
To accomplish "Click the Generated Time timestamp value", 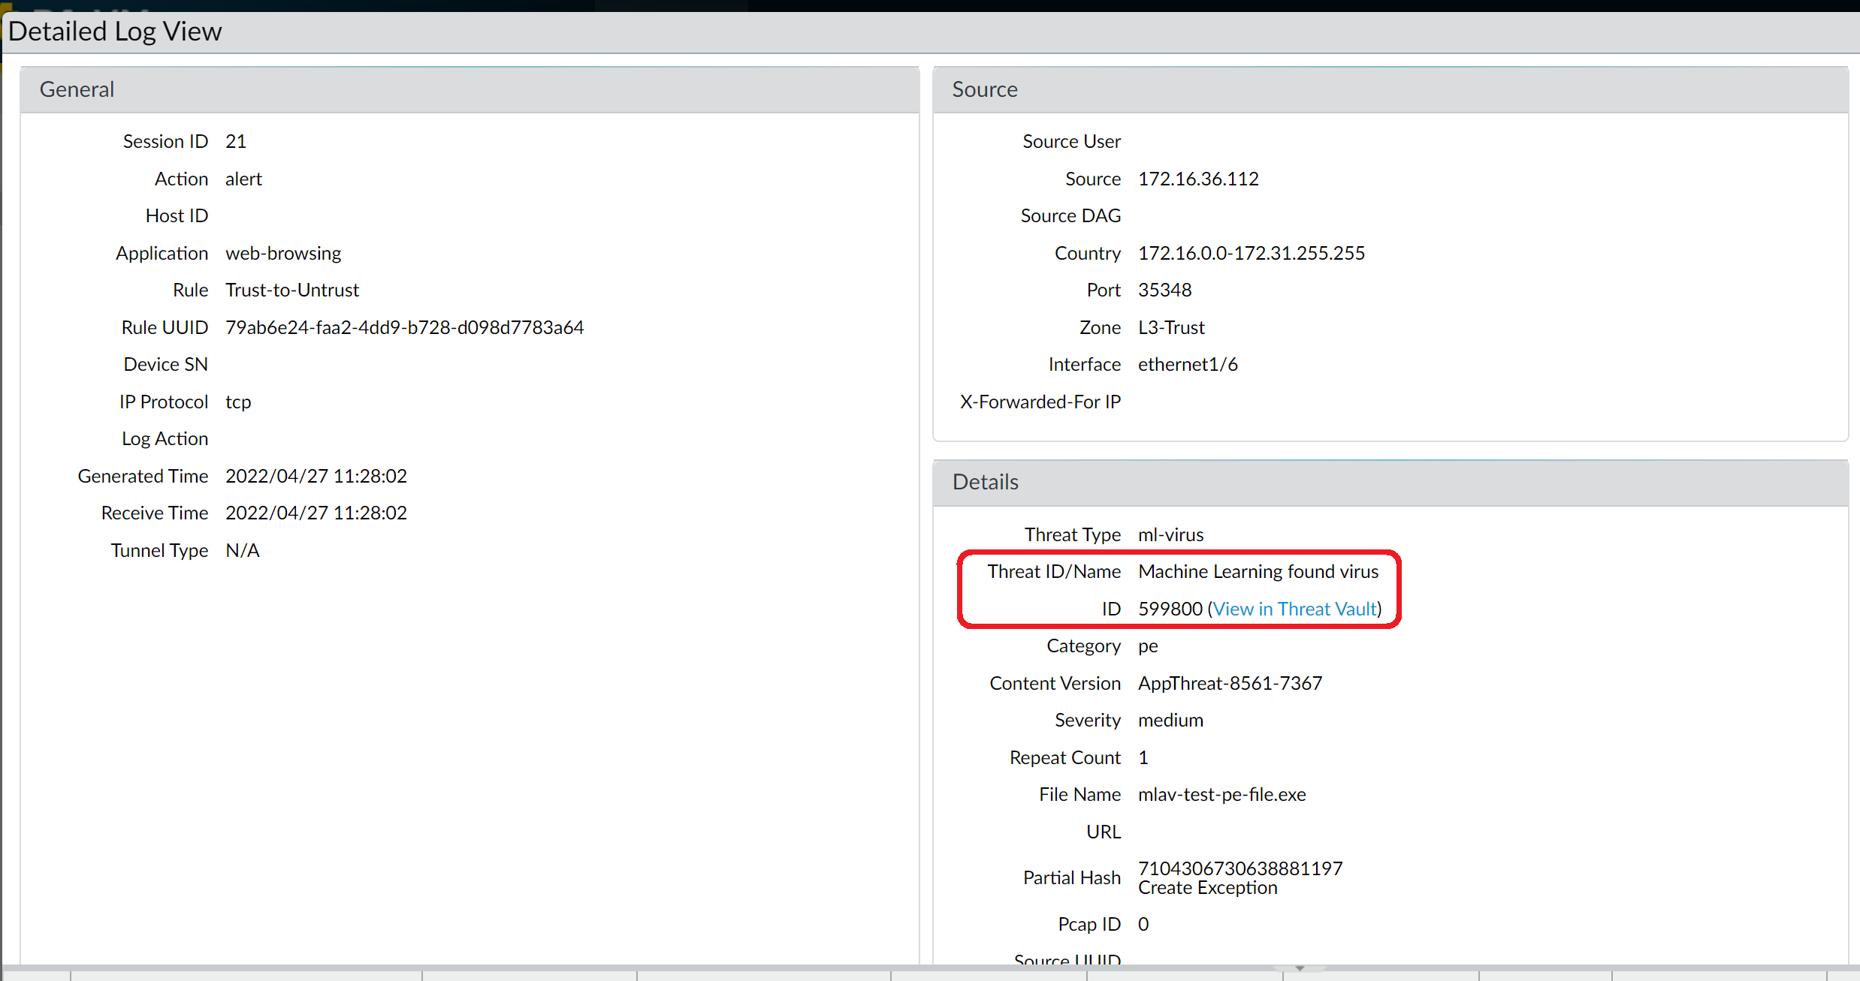I will click(x=316, y=476).
